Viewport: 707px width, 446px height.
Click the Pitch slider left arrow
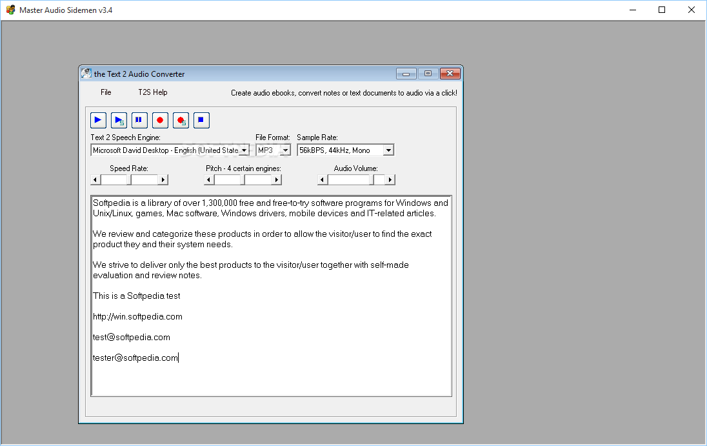pyautogui.click(x=209, y=180)
